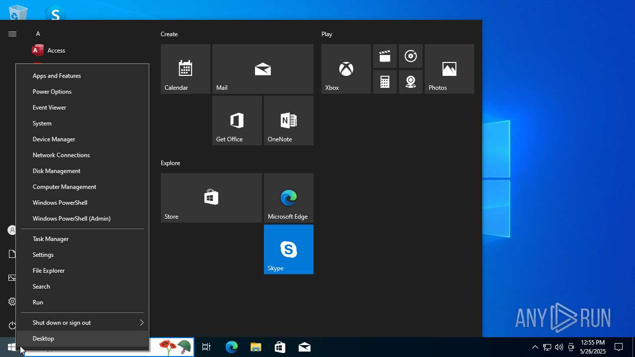Open the network status tray icon
Image resolution: width=635 pixels, height=357 pixels.
[547, 347]
